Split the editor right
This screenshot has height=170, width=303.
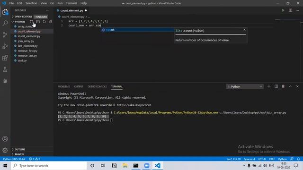(x=290, y=10)
